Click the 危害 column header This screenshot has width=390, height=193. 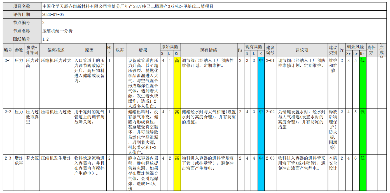click(120, 50)
